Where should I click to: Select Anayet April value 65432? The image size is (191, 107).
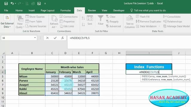pos(92,85)
